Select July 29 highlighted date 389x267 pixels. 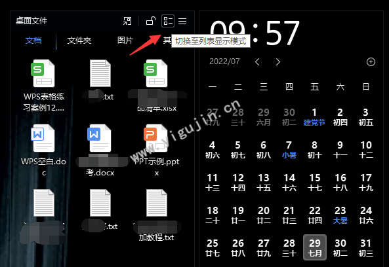315,247
